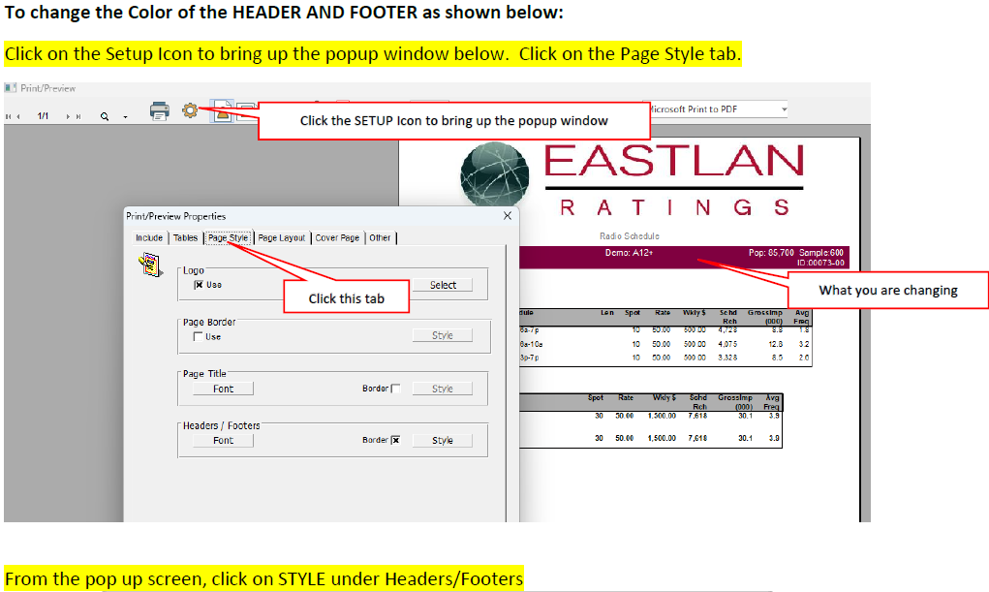Close the Print/Preview Properties dialog
The width and height of the screenshot is (989, 592).
508,216
